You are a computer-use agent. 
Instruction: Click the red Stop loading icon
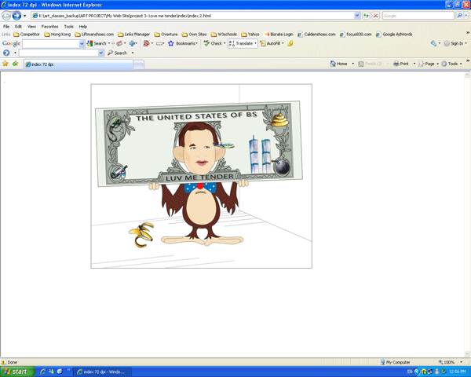[x=376, y=16]
